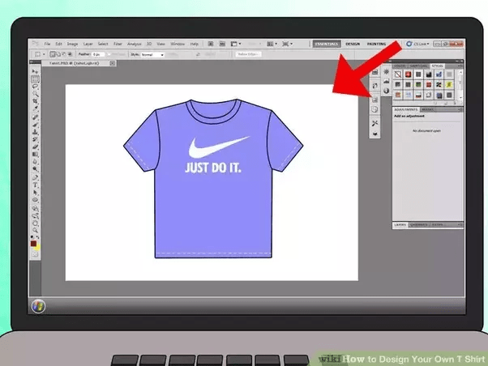Image resolution: width=488 pixels, height=366 pixels.
Task: Select the Eraser tool
Action: 35,147
